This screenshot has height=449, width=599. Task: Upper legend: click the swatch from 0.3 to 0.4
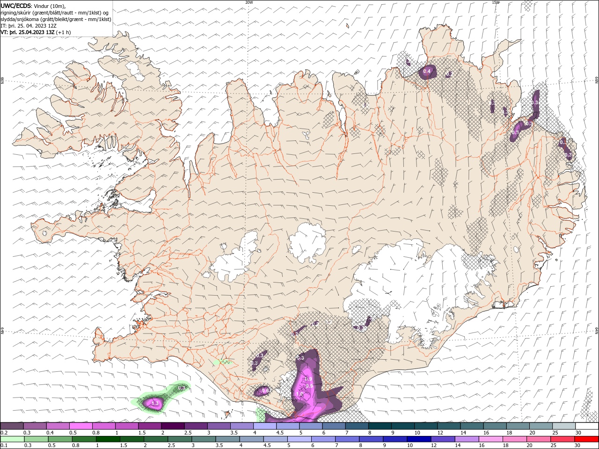click(x=35, y=426)
